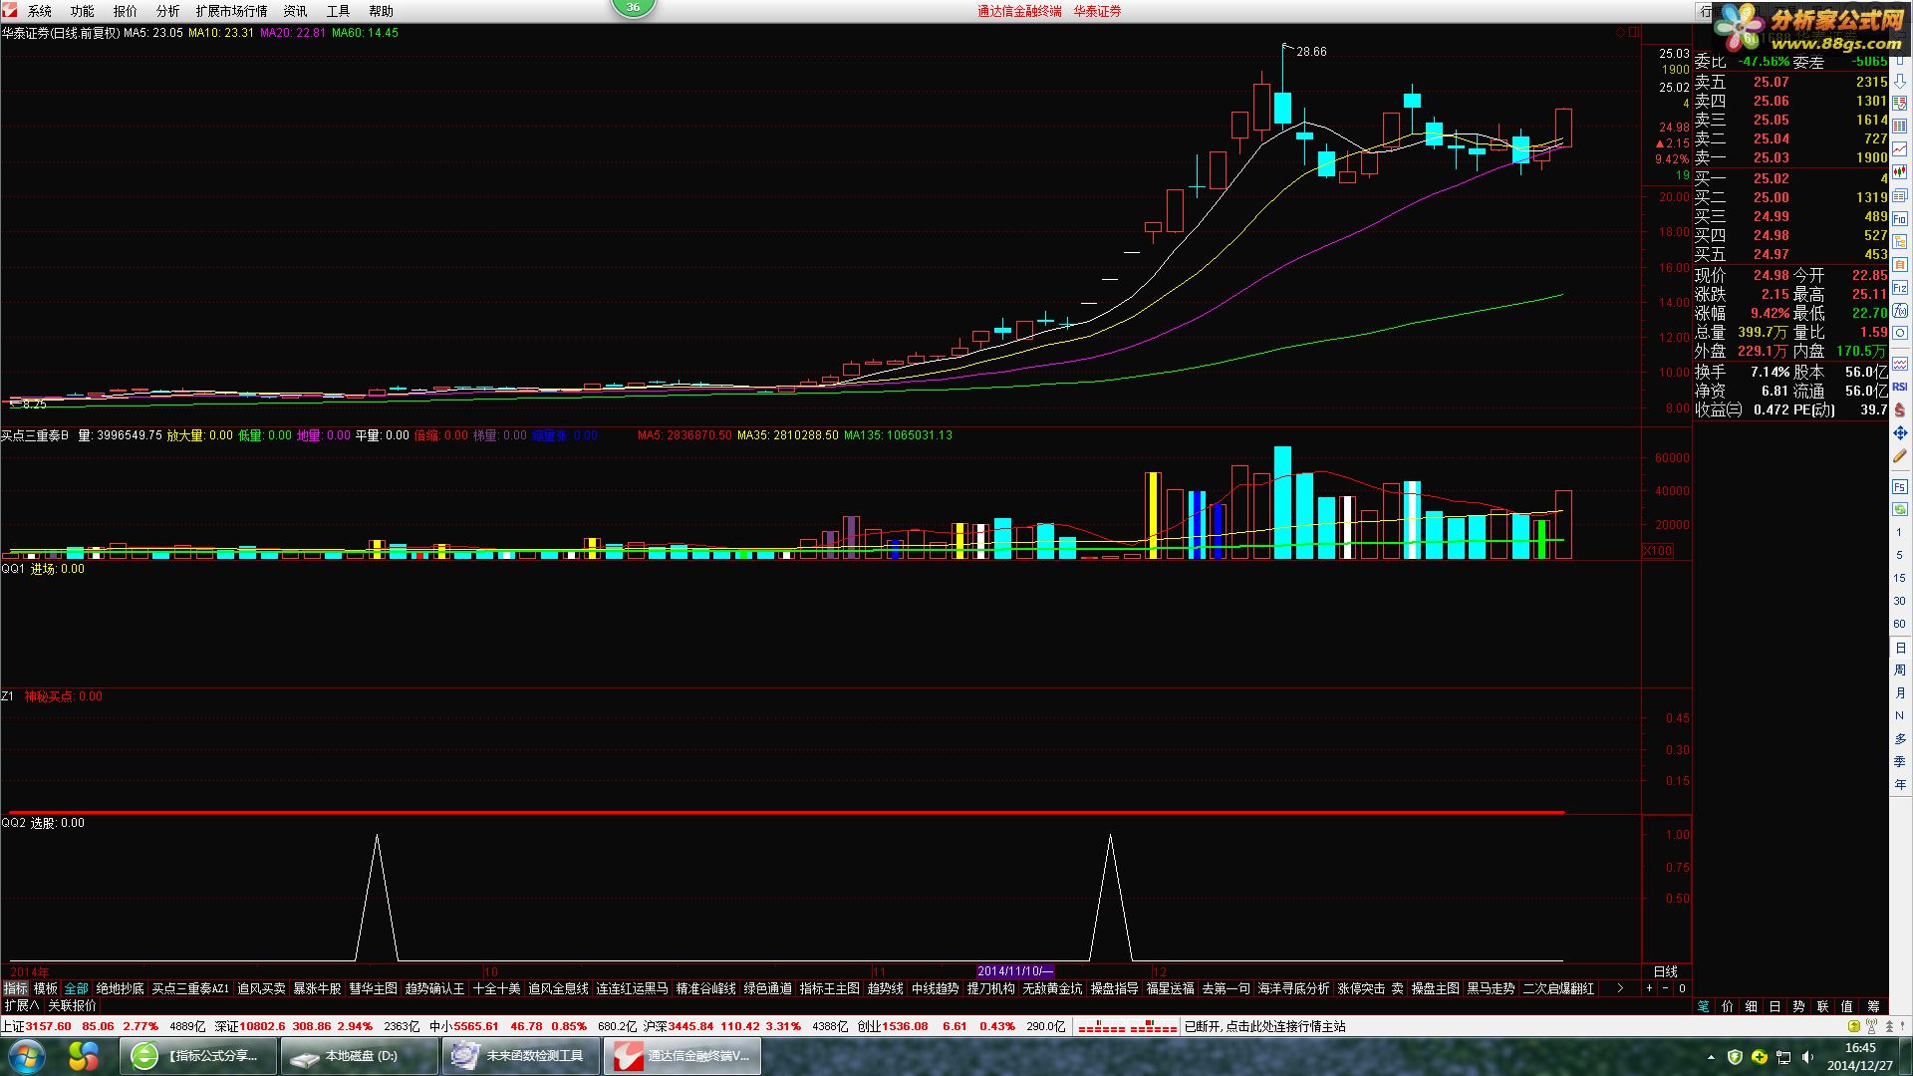
Task: Switch to 15-minute period
Action: [1900, 579]
